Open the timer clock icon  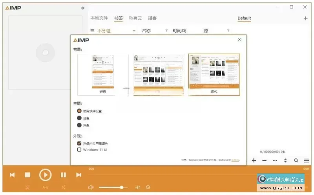[148, 188]
